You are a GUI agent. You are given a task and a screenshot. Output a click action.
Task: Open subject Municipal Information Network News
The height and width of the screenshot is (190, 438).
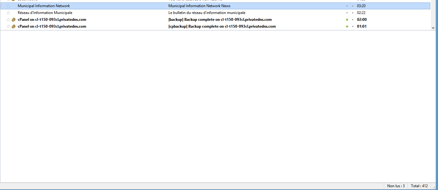[x=199, y=6]
